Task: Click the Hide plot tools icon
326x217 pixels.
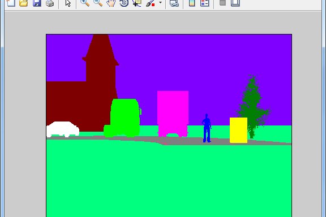Action: 222,3
